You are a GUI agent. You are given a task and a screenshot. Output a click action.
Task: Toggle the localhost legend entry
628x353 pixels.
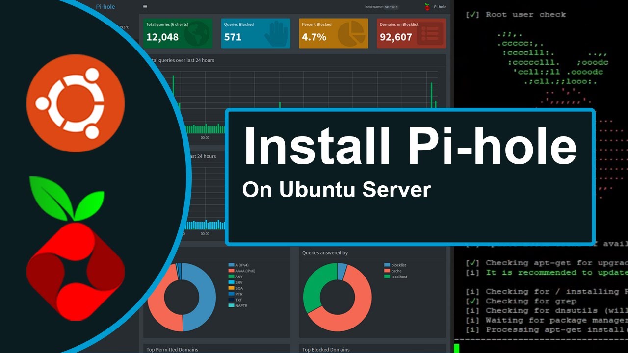[396, 277]
